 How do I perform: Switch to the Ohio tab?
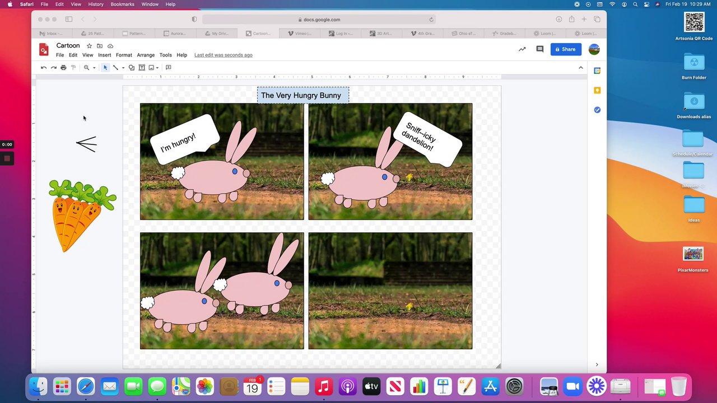pos(464,34)
